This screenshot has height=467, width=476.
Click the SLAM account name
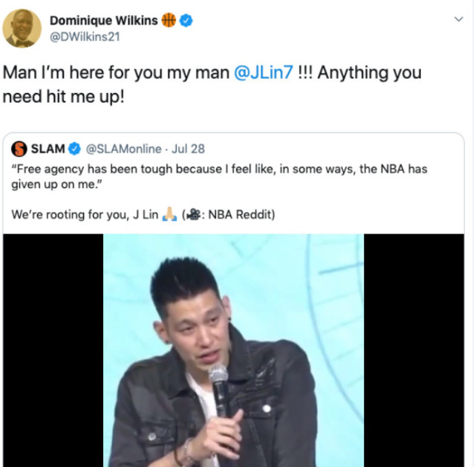click(48, 149)
